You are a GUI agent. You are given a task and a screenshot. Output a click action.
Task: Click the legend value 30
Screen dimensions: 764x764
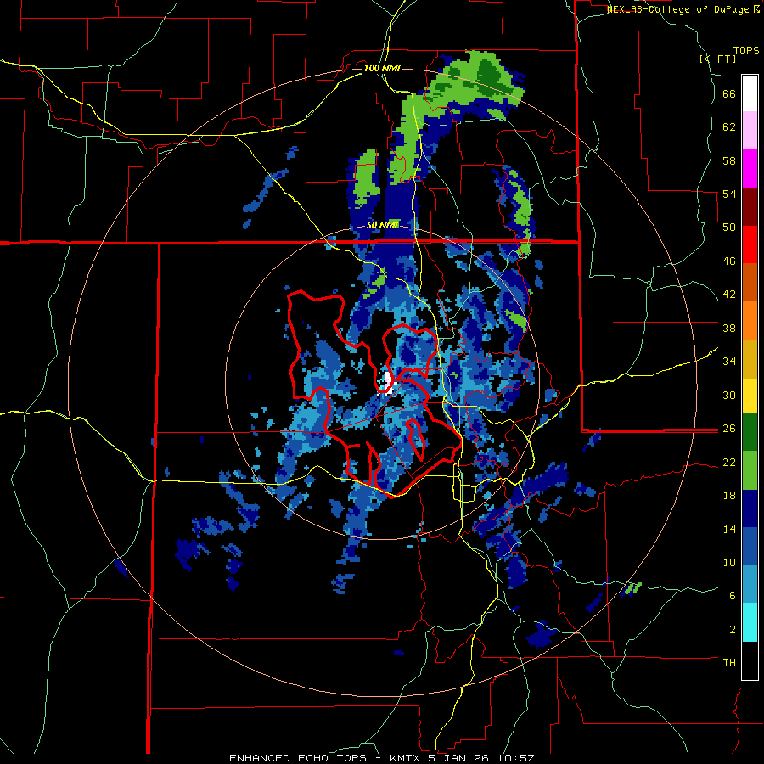pyautogui.click(x=729, y=395)
